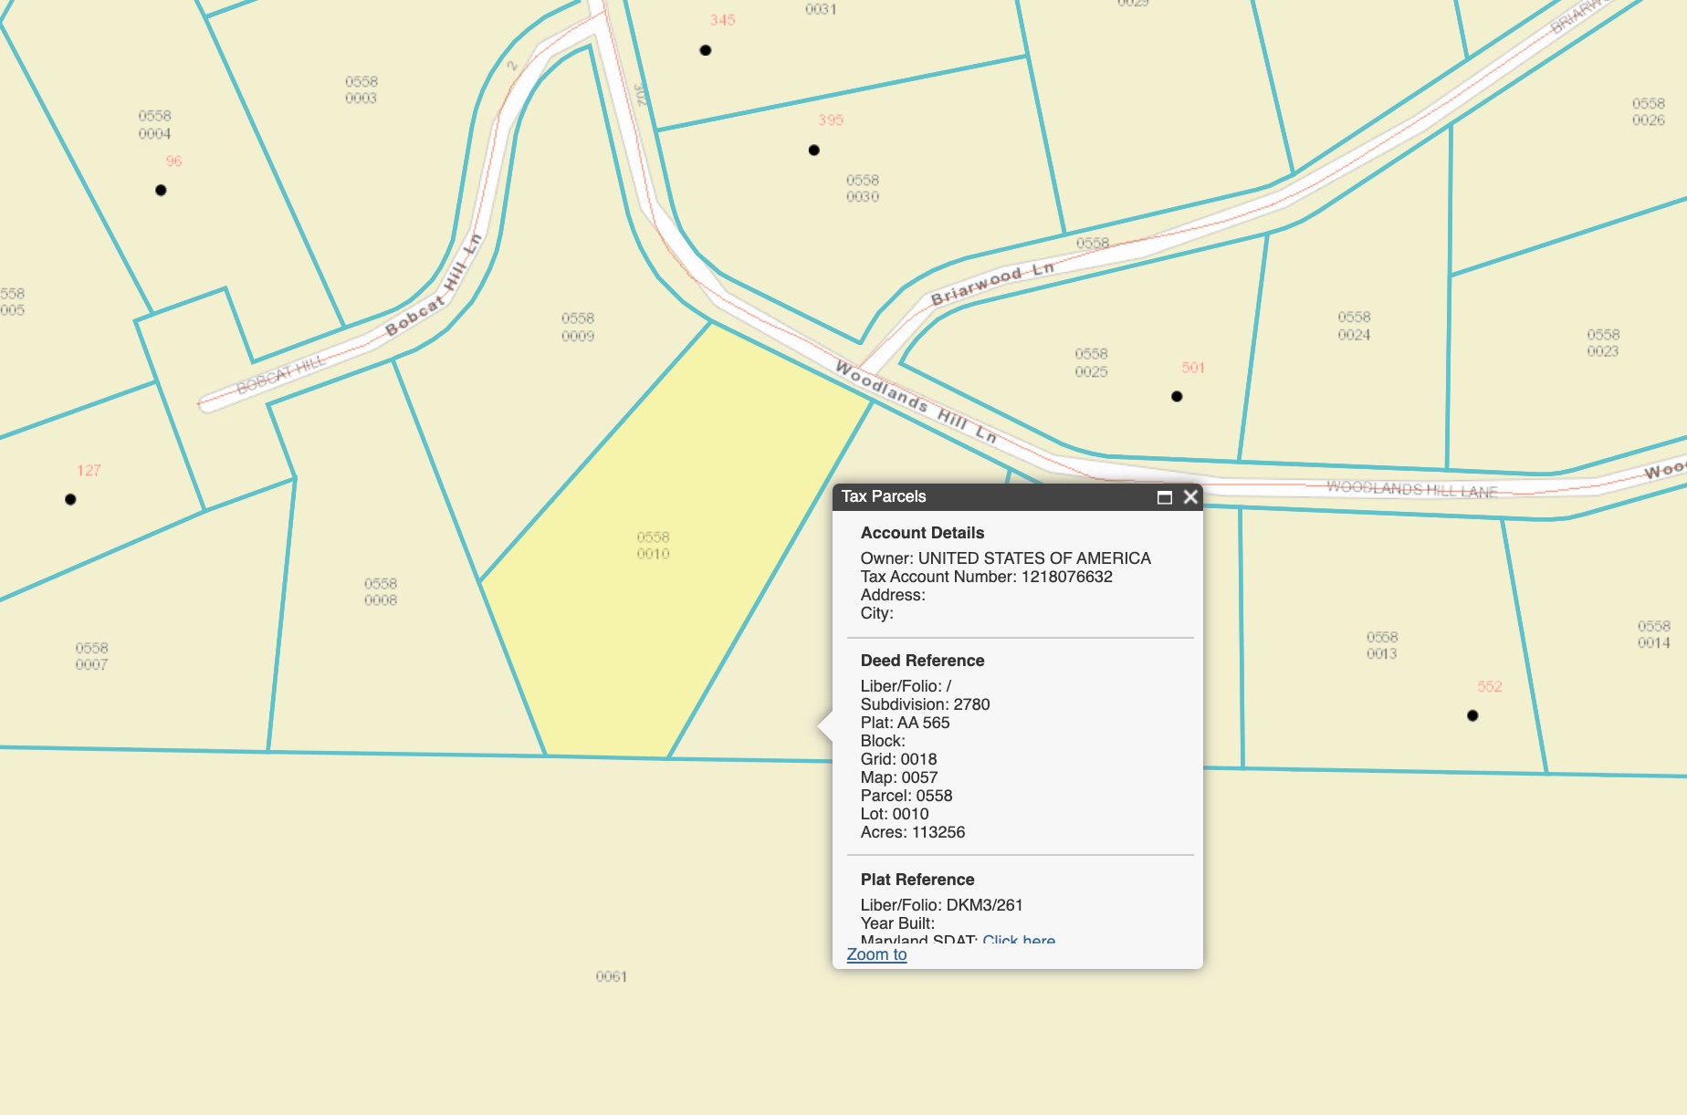Pick the address point dot for 501

coord(1177,397)
